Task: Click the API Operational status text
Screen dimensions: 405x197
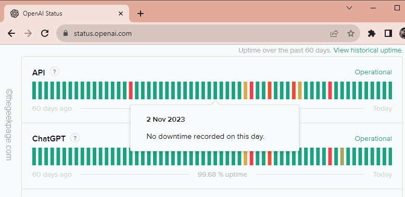Action: 373,72
